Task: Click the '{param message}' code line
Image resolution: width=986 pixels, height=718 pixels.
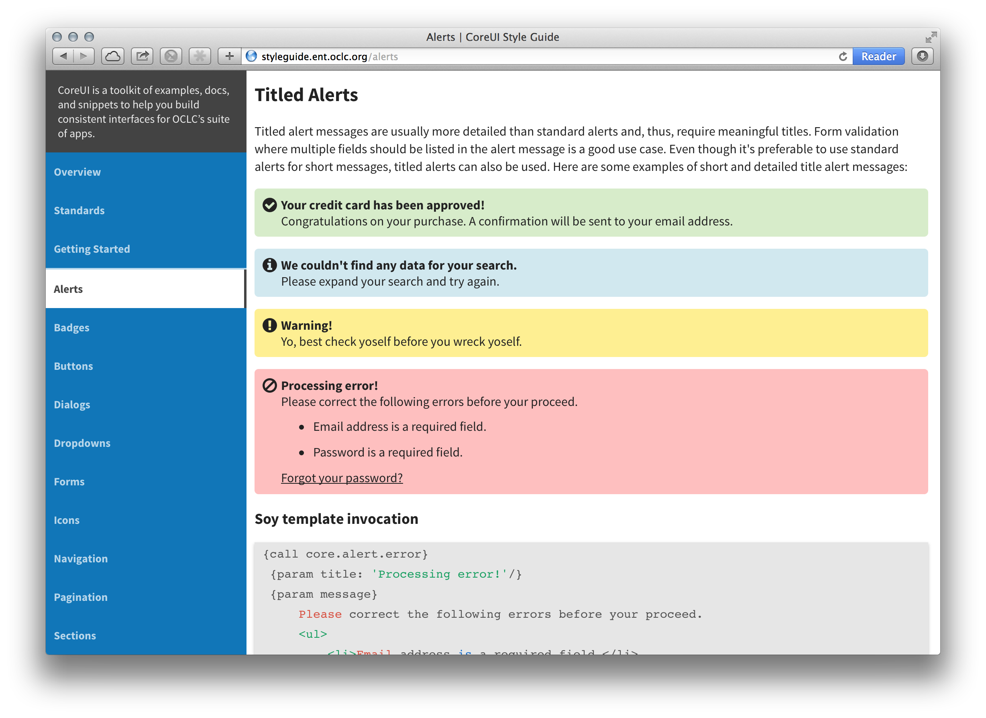Action: pos(324,594)
